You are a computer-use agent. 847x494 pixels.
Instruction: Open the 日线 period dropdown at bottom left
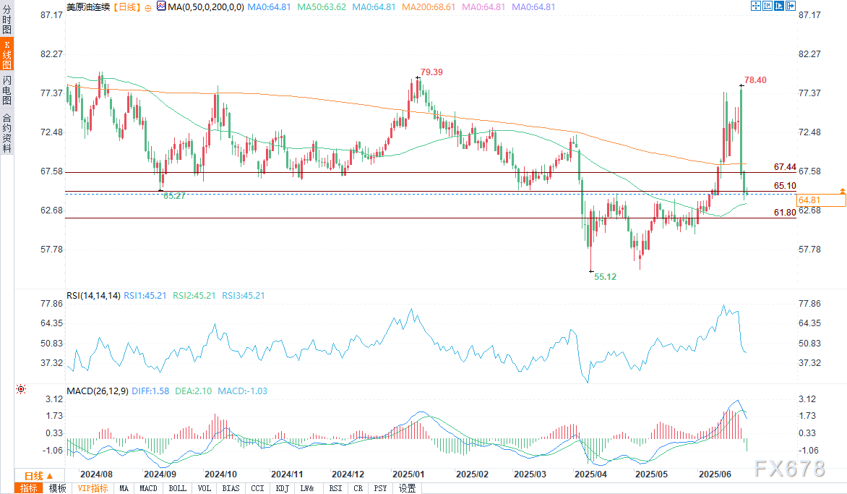(x=34, y=475)
